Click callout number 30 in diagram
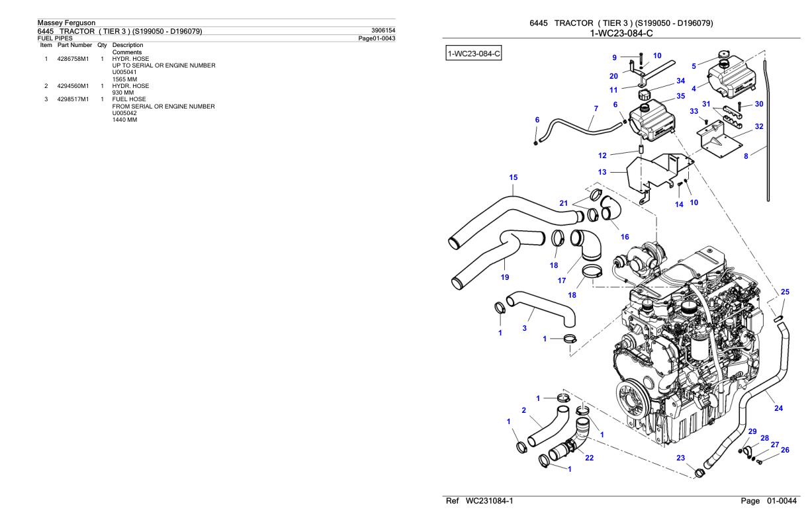This screenshot has height=524, width=810. (x=759, y=104)
